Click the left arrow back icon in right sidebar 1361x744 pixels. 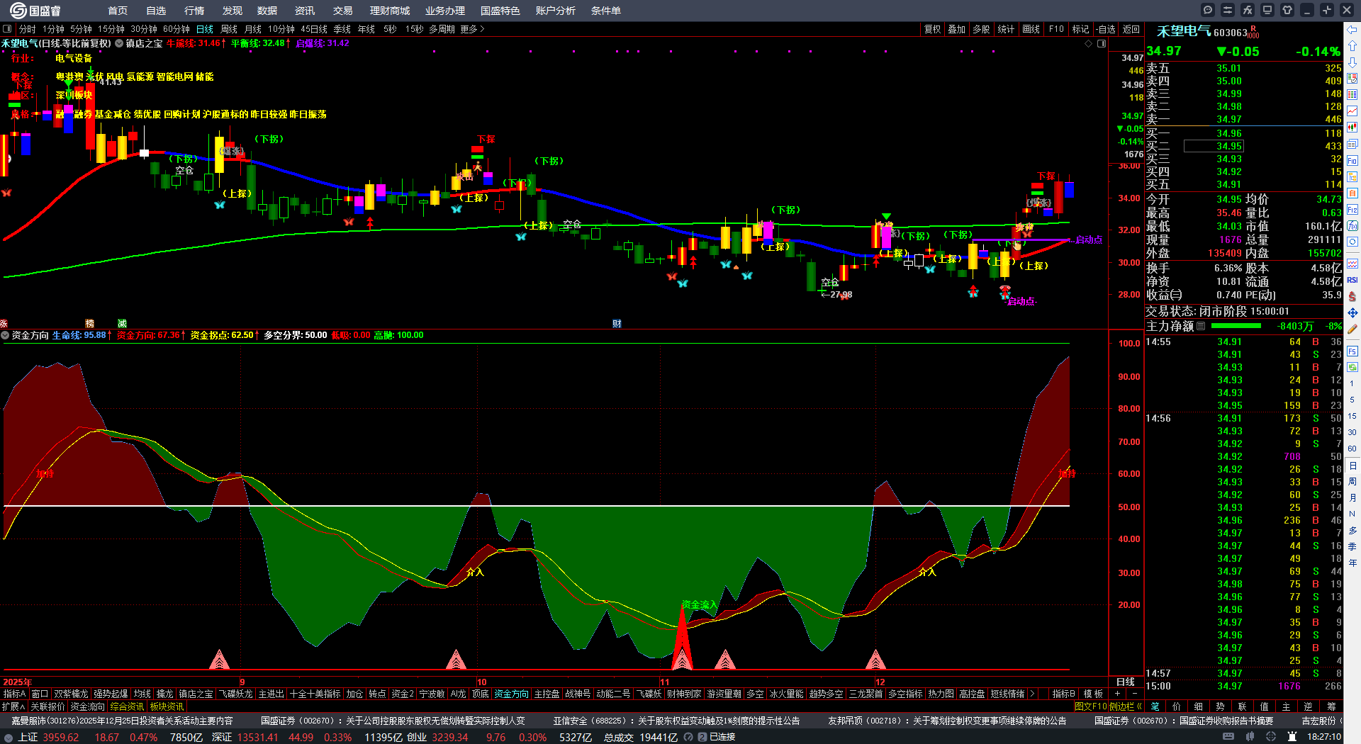click(x=1352, y=29)
